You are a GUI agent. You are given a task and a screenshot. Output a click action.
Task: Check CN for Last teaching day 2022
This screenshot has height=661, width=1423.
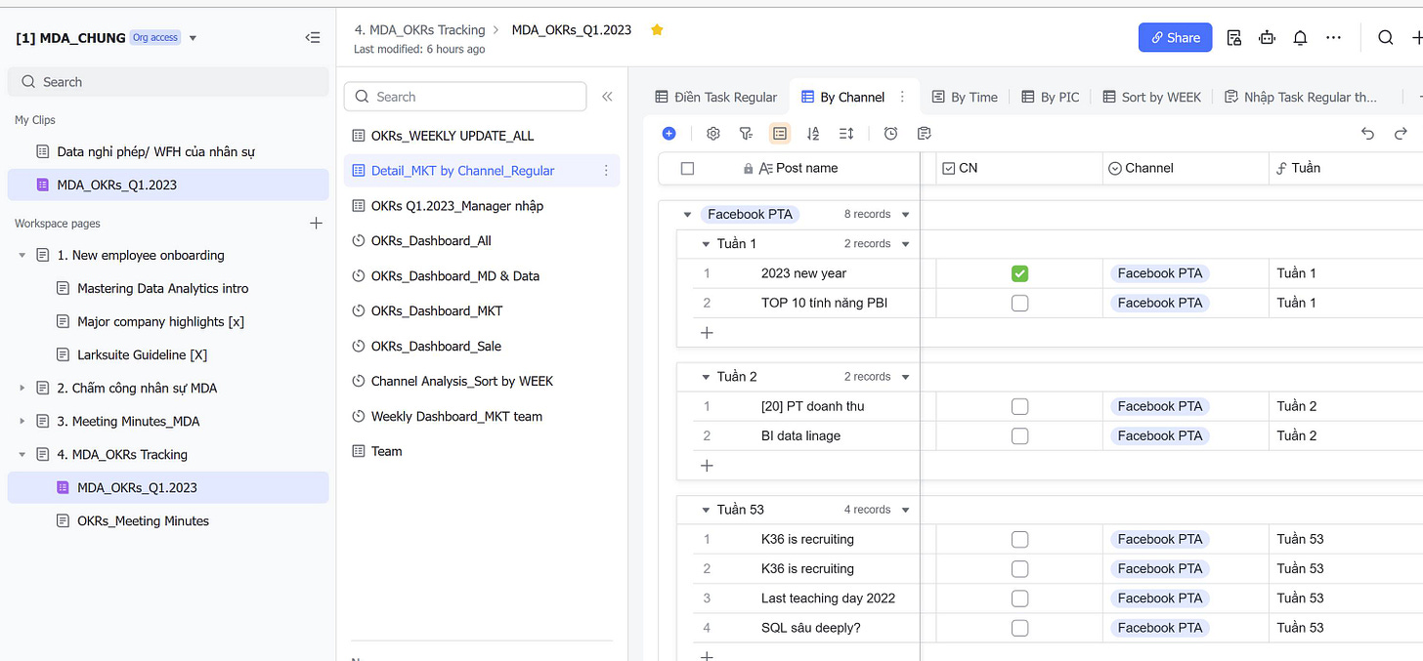click(1019, 598)
